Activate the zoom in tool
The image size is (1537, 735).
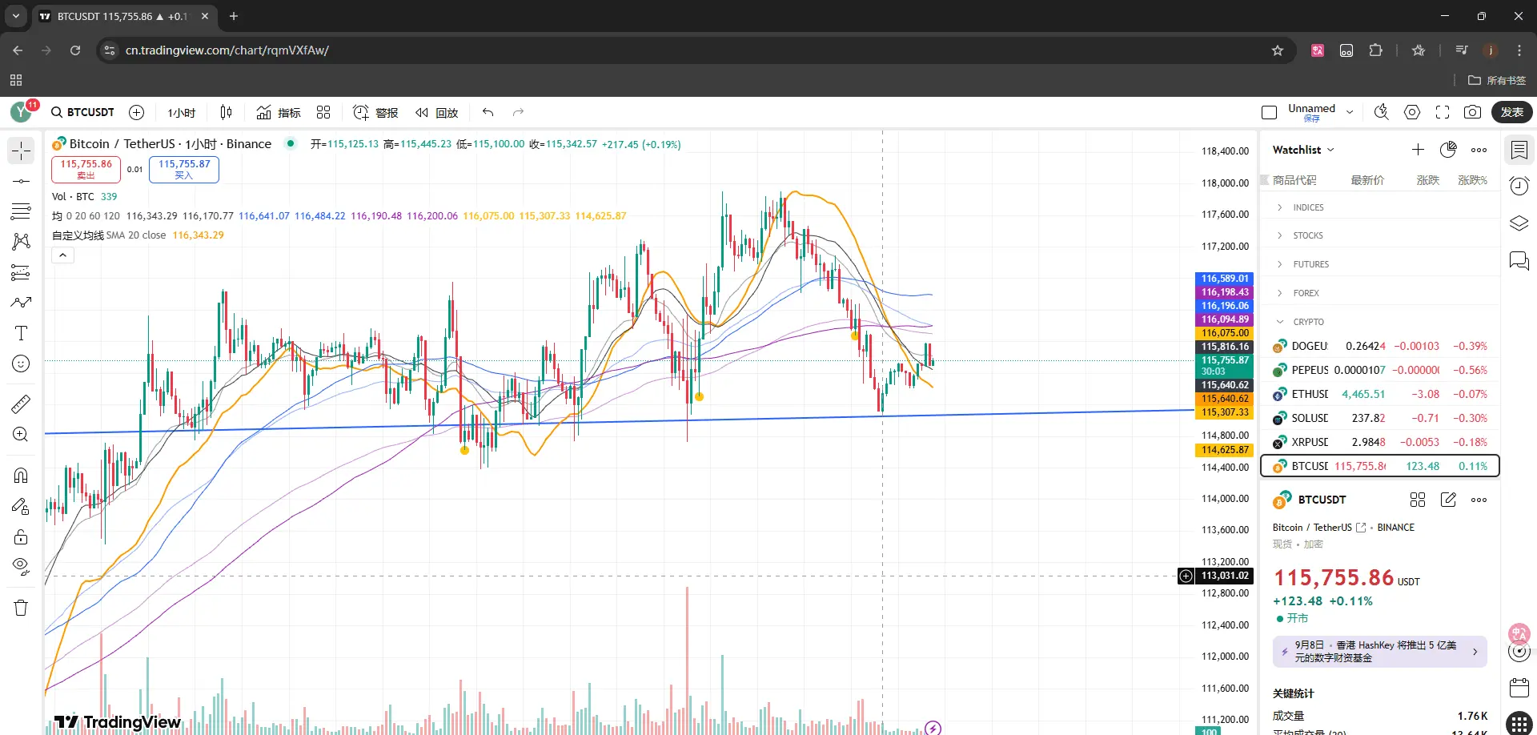click(x=21, y=434)
